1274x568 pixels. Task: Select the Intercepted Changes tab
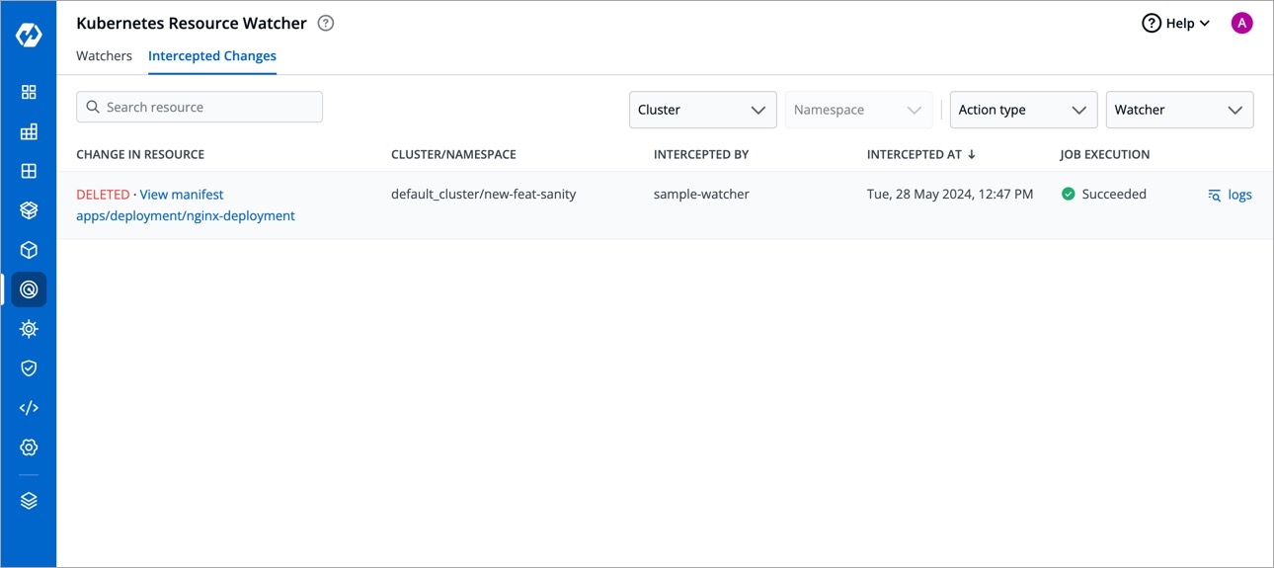point(212,56)
